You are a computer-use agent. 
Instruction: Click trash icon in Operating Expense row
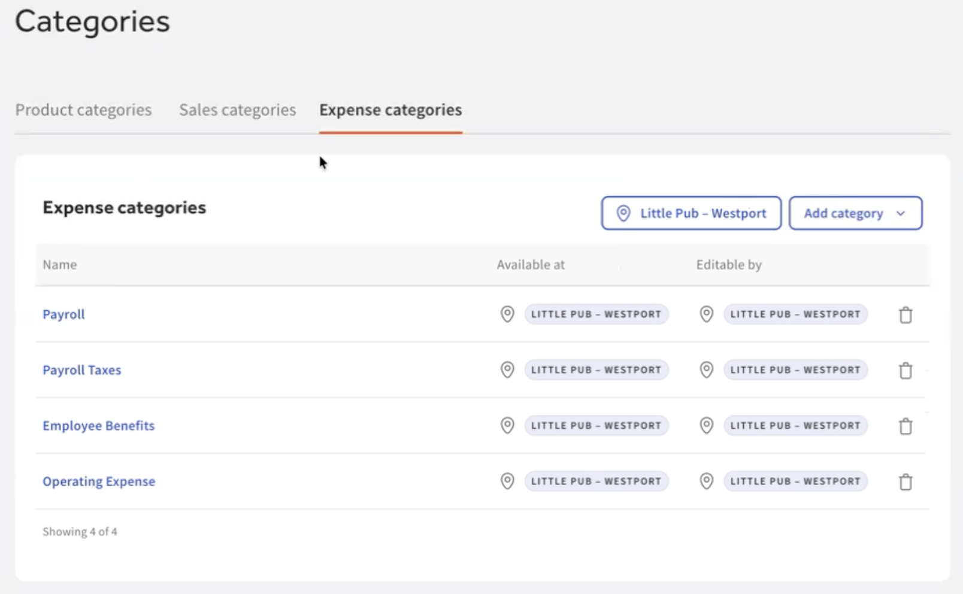point(906,482)
